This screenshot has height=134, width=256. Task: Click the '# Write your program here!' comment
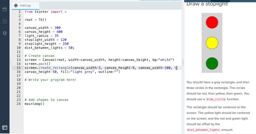coord(50,80)
